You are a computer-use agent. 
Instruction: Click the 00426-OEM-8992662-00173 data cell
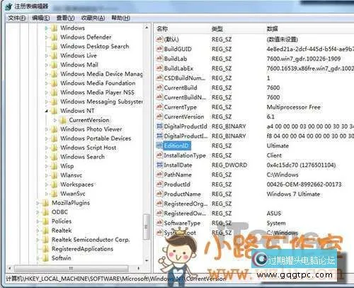point(304,184)
